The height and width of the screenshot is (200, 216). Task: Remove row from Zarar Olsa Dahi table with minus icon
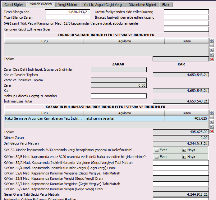coord(212,45)
